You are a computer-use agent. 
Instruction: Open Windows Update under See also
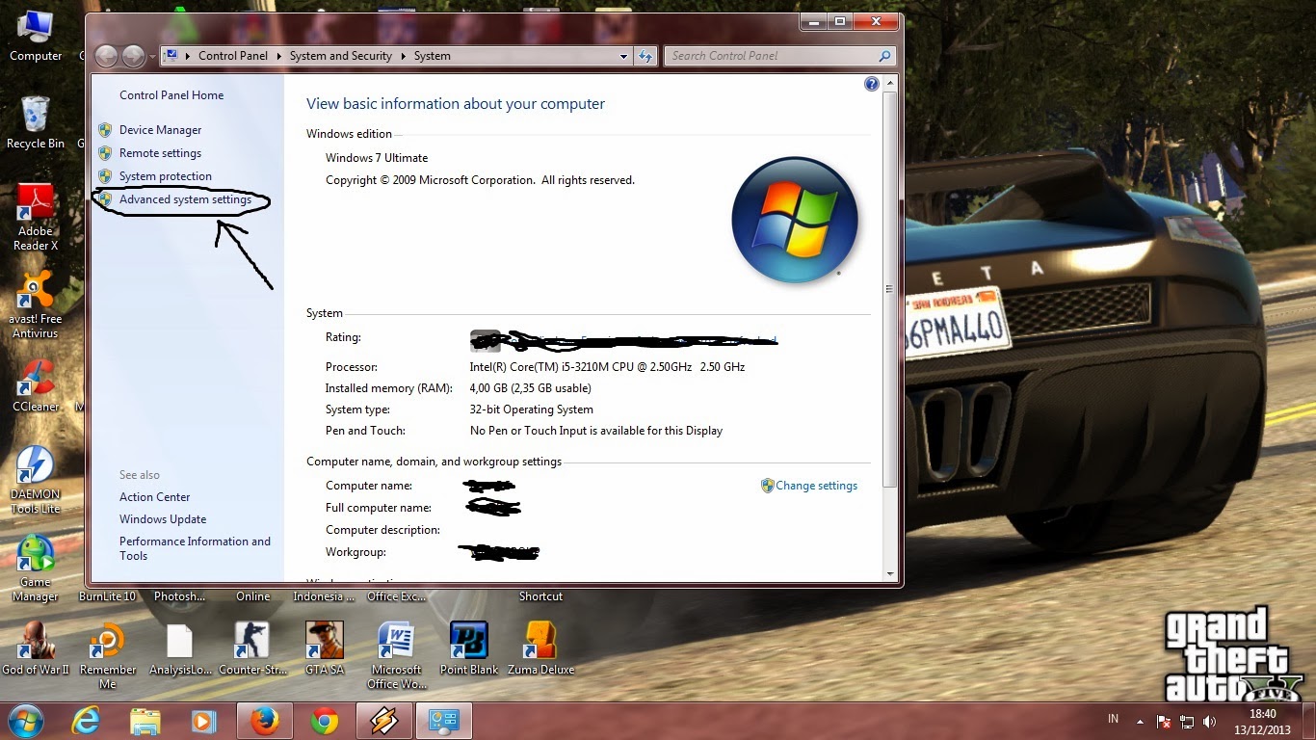tap(163, 519)
